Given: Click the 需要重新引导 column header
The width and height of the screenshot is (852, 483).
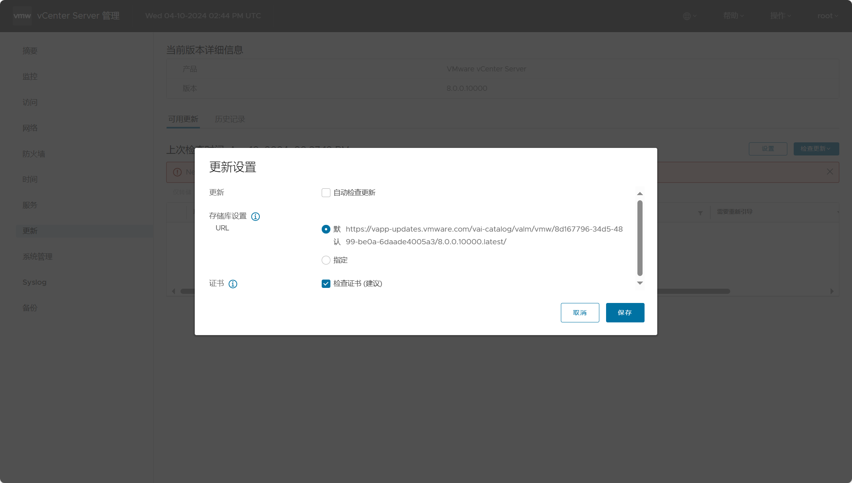Looking at the screenshot, I should pos(735,212).
